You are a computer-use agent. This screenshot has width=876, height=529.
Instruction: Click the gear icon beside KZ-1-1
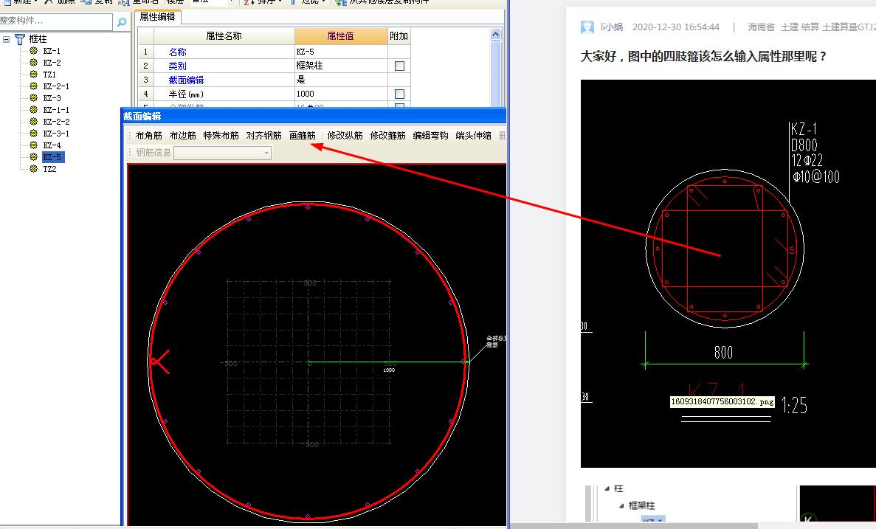pyautogui.click(x=33, y=109)
